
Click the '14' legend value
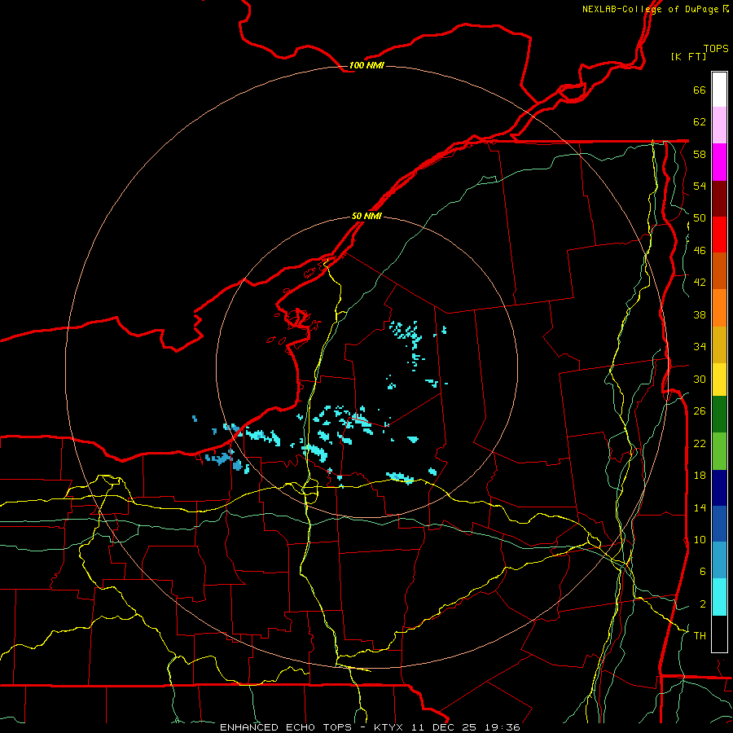click(700, 507)
